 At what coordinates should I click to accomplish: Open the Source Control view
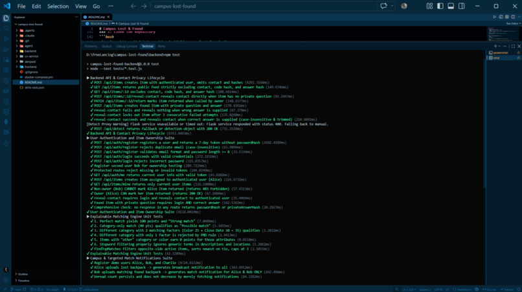[x=6, y=39]
